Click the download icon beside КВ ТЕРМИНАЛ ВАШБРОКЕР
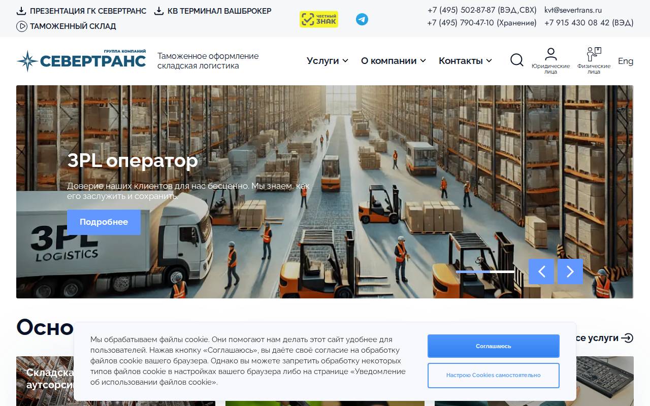650x406 pixels. [x=159, y=11]
